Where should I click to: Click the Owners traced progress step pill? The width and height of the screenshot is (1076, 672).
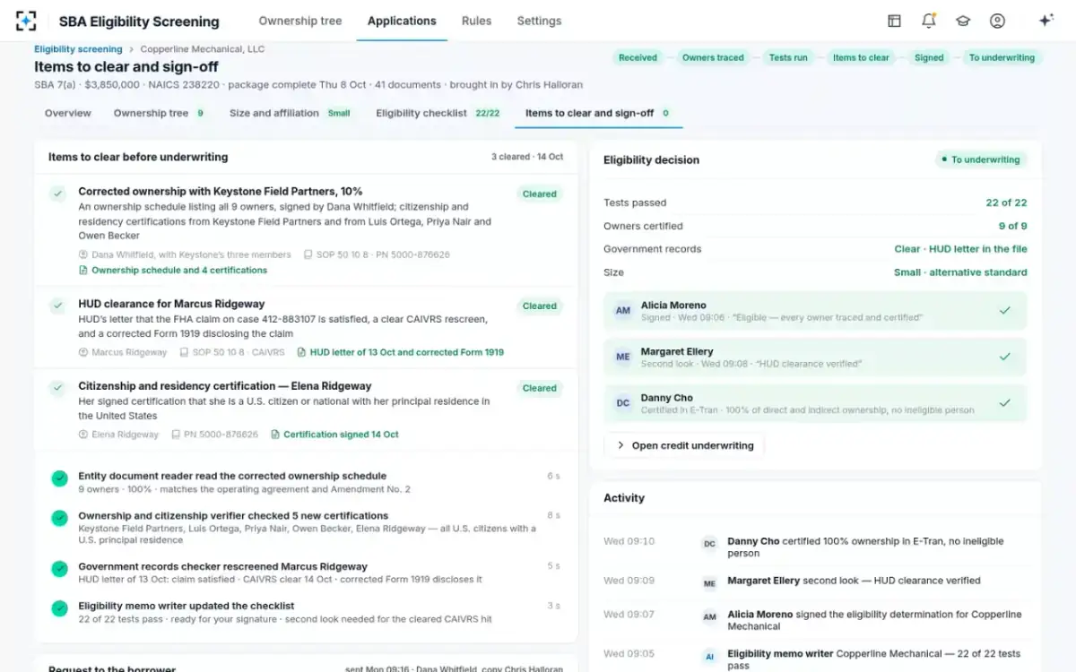[x=713, y=57]
